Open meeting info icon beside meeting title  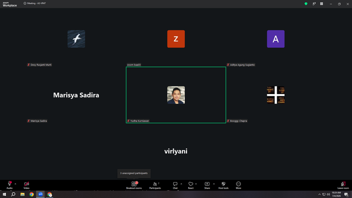pos(25,3)
